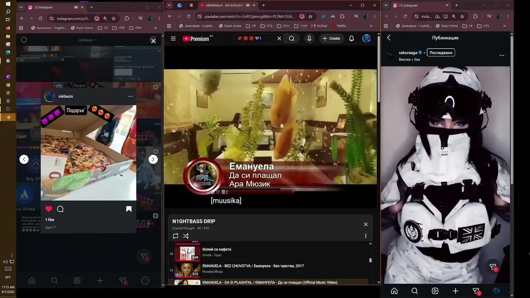Open the Netflix bookmark in the YouTube window

[339, 26]
